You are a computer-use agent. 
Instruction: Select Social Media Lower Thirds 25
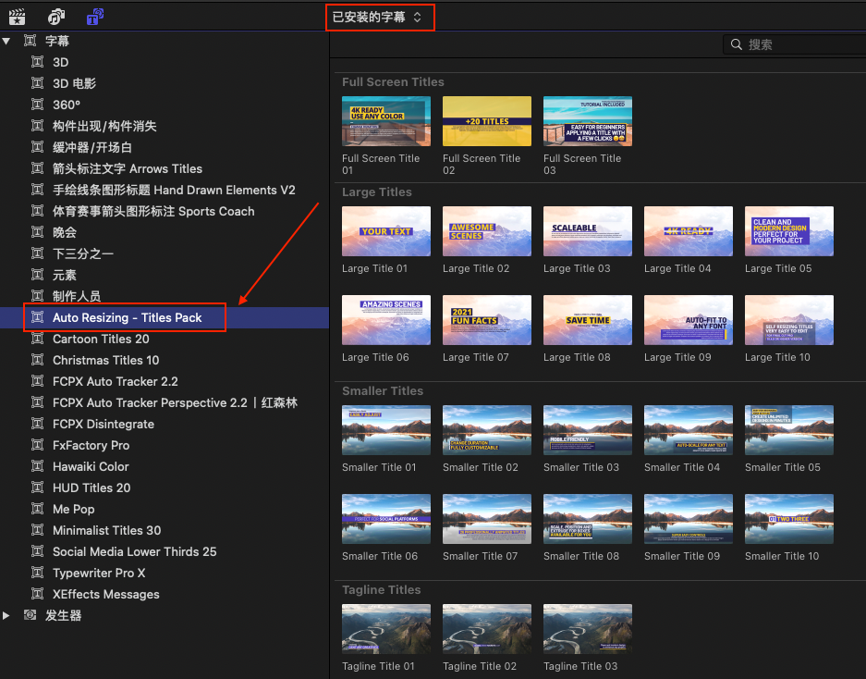(x=135, y=551)
